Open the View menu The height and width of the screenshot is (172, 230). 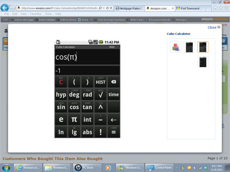[x=24, y=14]
